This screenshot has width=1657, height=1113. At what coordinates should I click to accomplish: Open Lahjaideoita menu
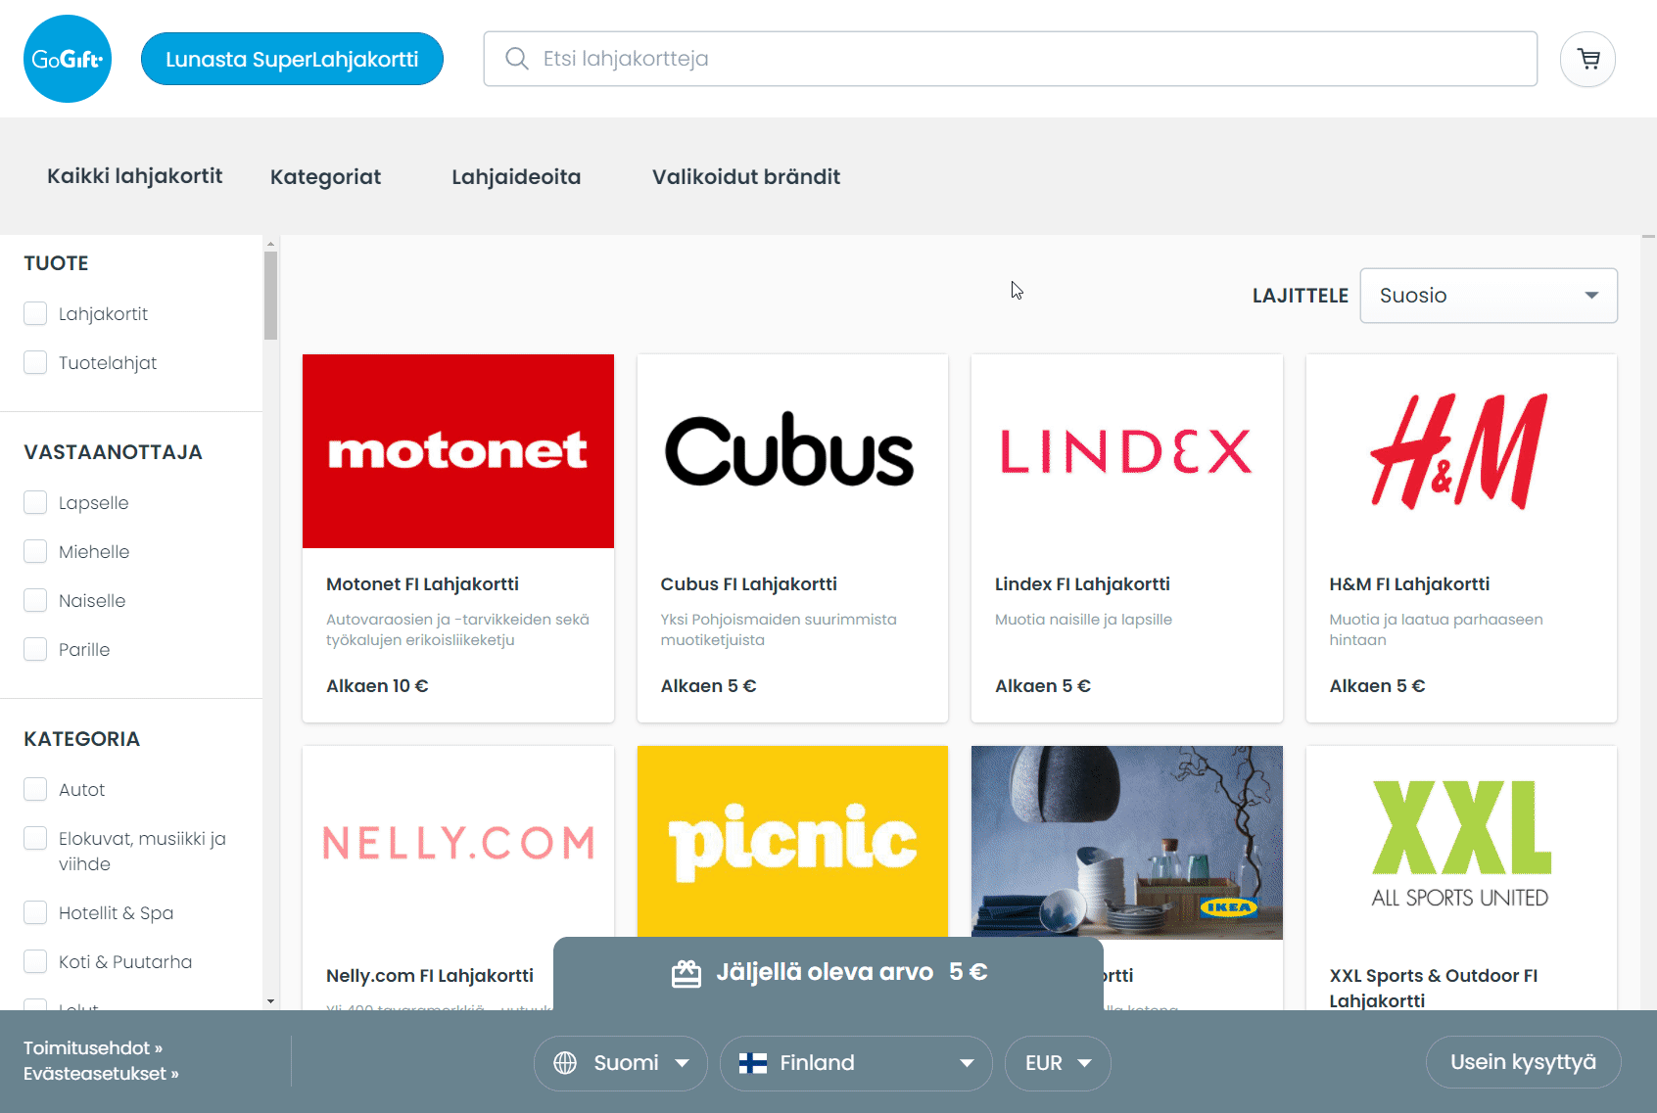coord(516,177)
